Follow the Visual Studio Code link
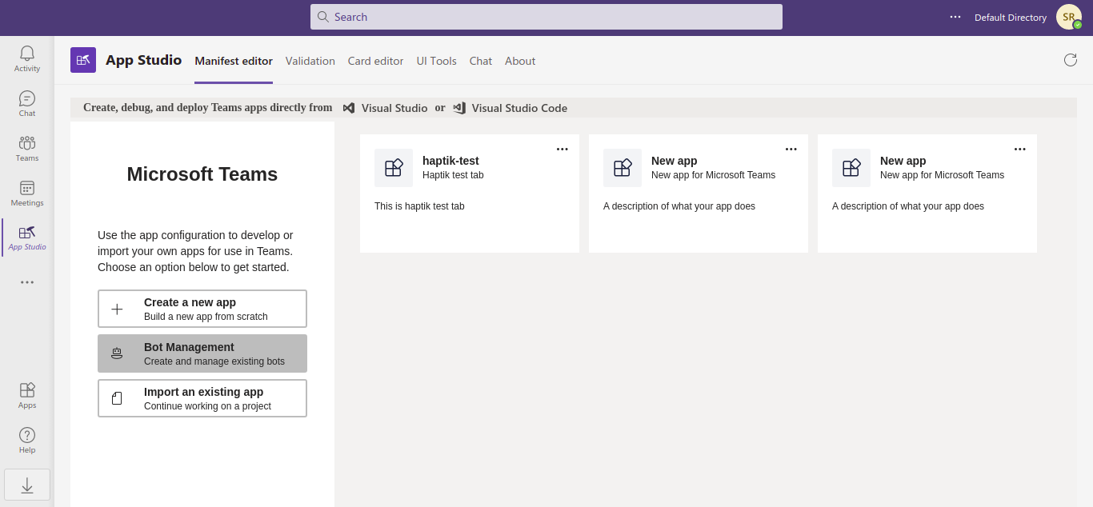1093x507 pixels. coord(519,108)
